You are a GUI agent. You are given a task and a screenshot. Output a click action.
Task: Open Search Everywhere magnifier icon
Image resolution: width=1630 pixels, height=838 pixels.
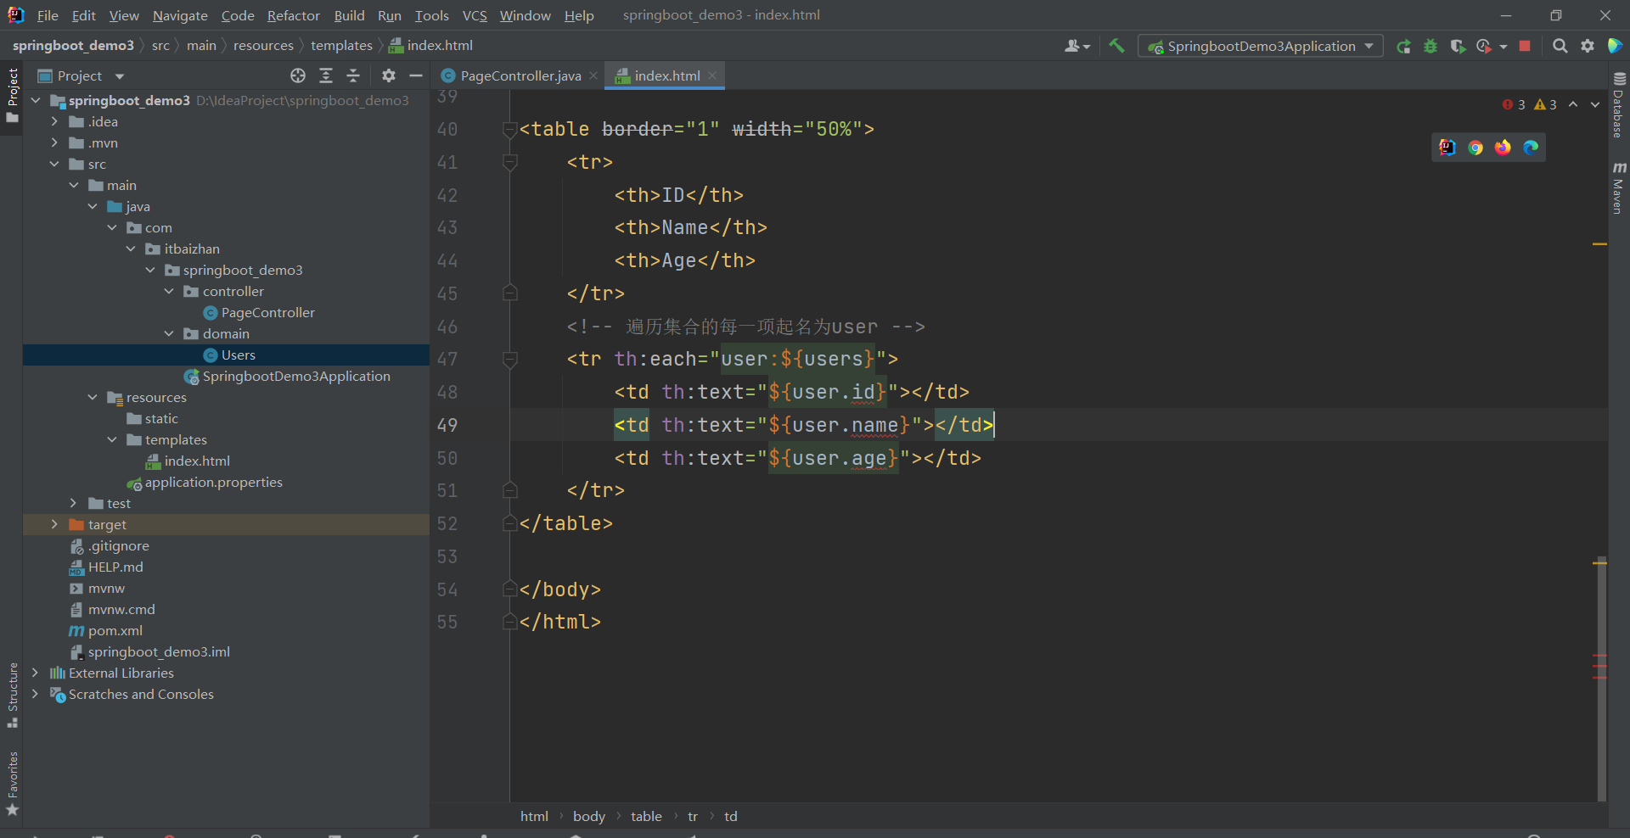tap(1560, 46)
